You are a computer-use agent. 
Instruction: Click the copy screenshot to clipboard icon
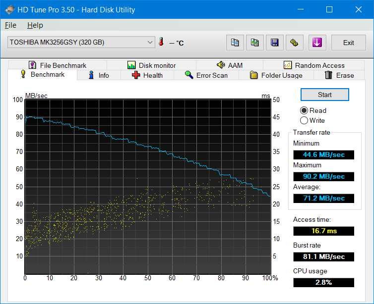[254, 43]
